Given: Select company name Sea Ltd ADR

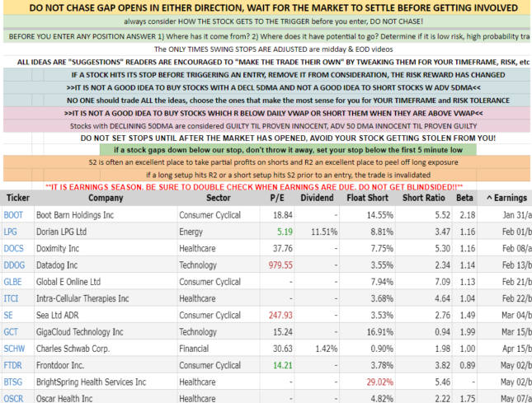Looking at the screenshot, I should [x=58, y=315].
